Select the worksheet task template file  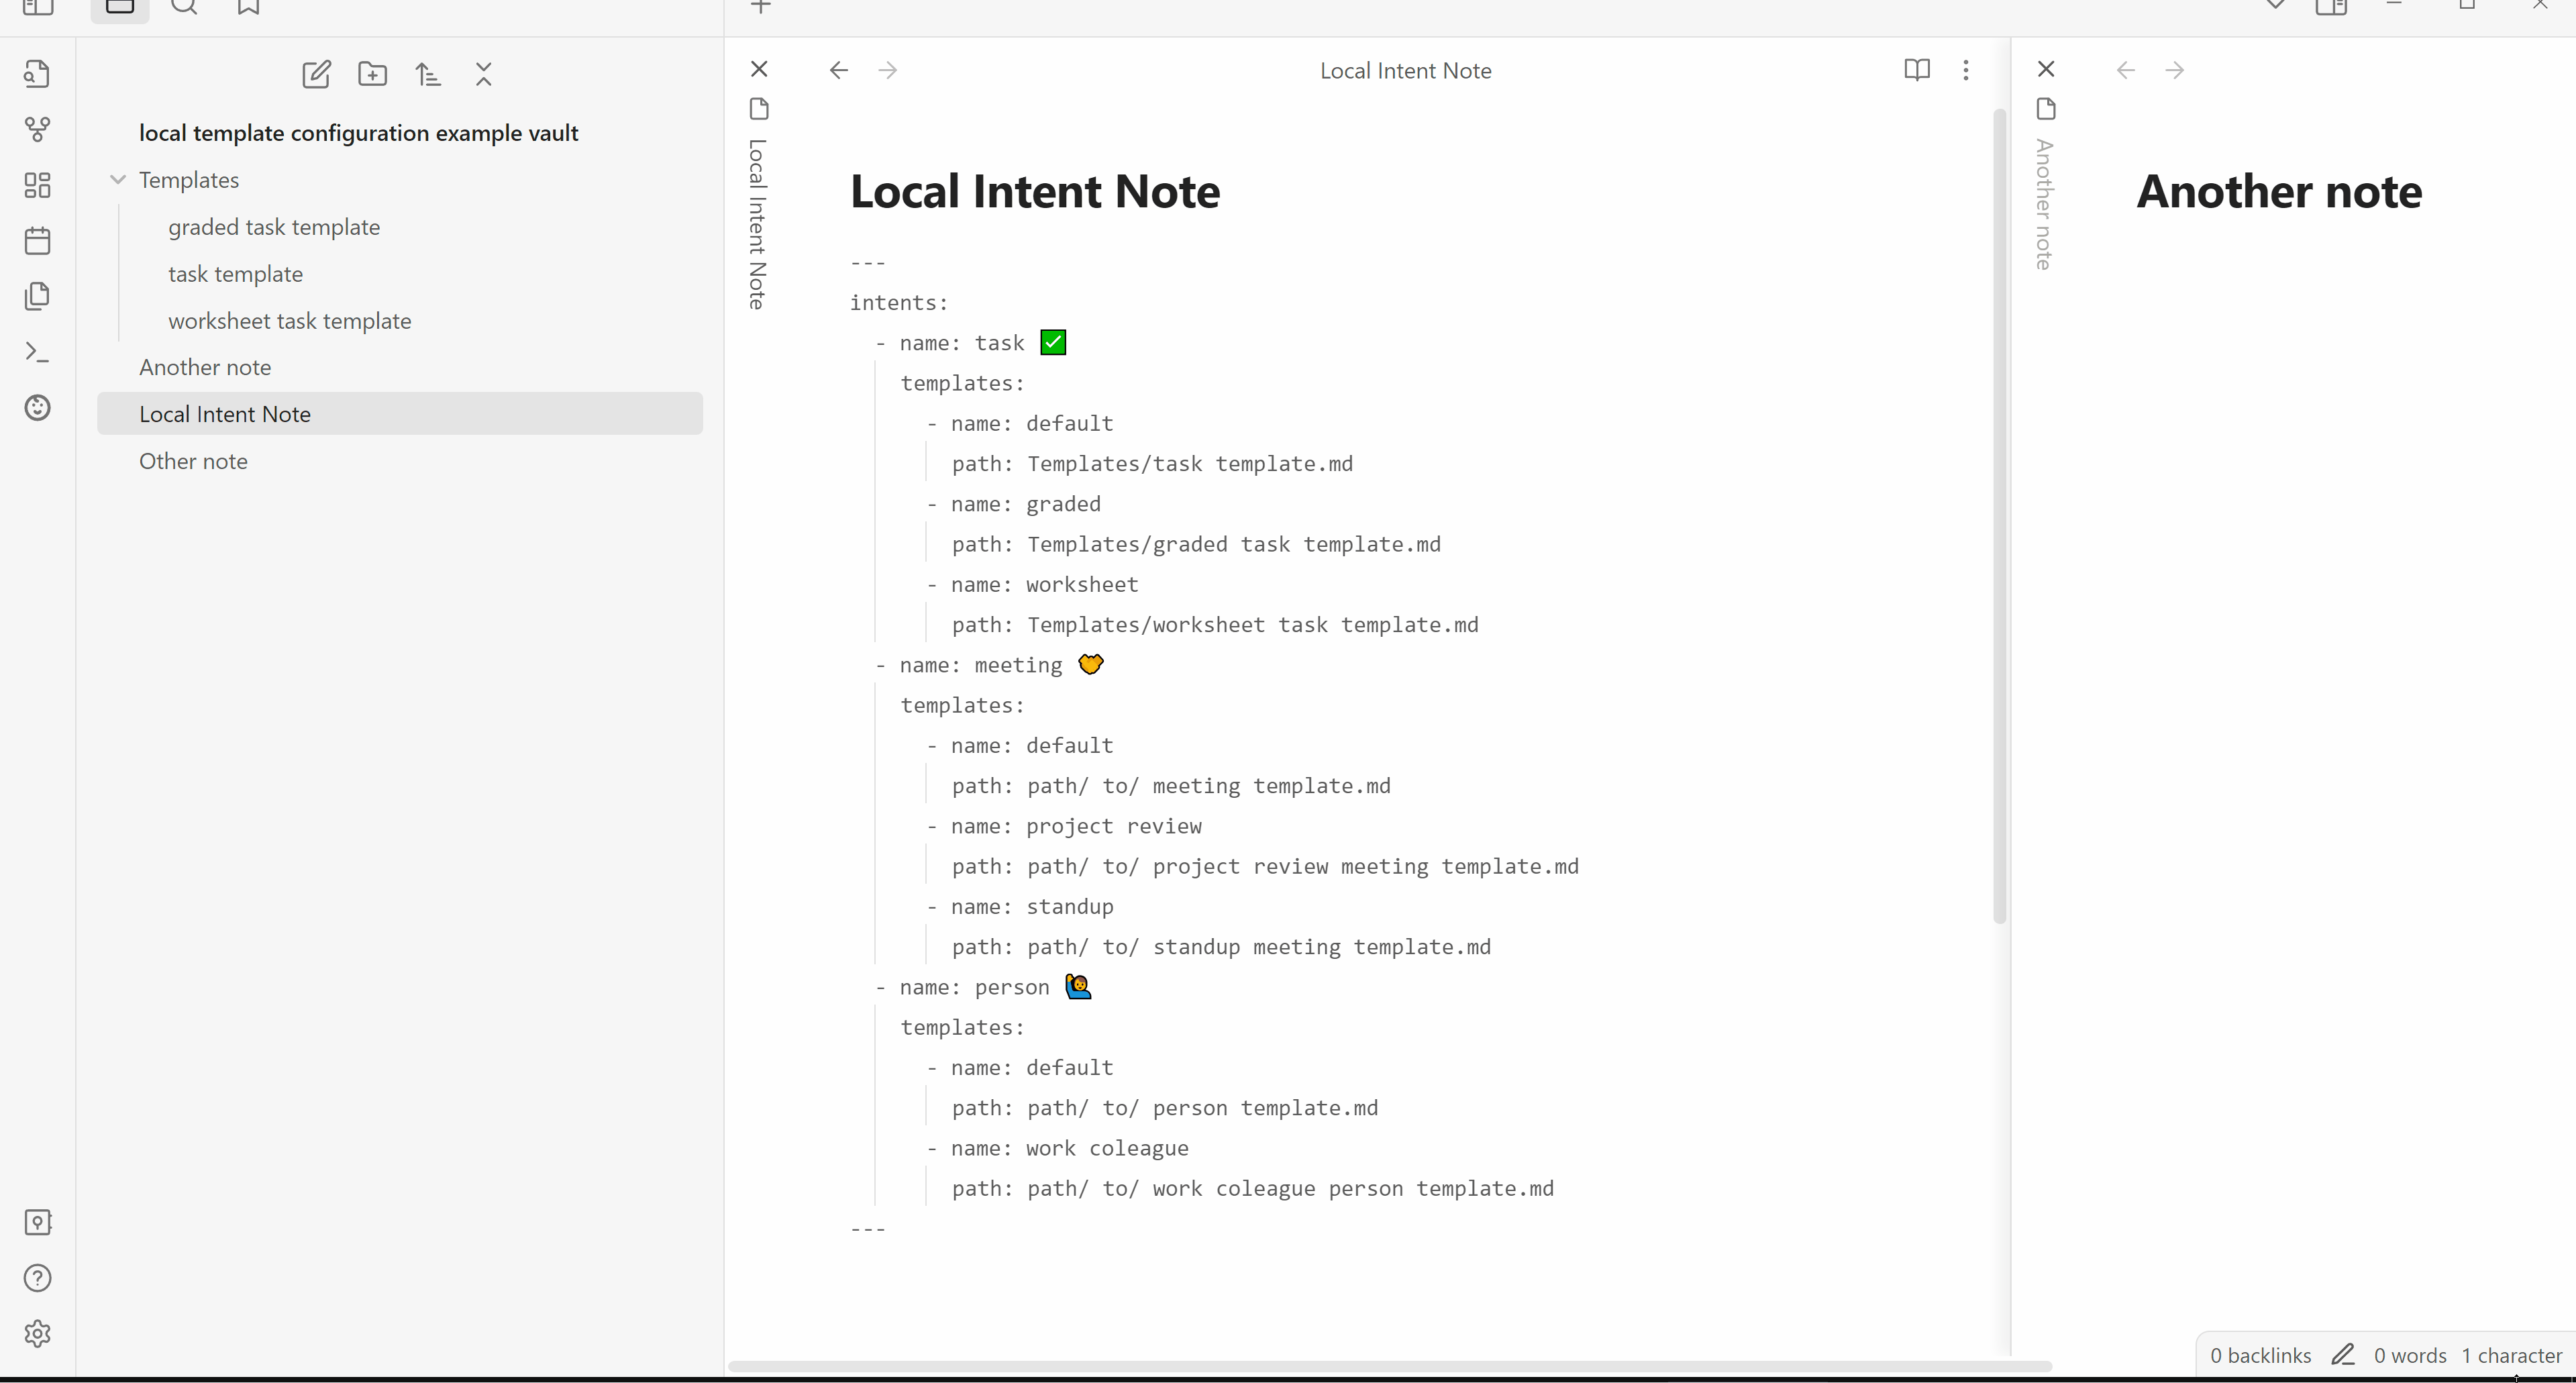[x=289, y=321]
